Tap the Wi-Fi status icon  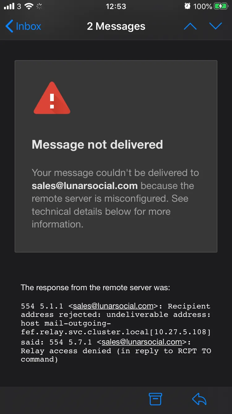pyautogui.click(x=29, y=7)
